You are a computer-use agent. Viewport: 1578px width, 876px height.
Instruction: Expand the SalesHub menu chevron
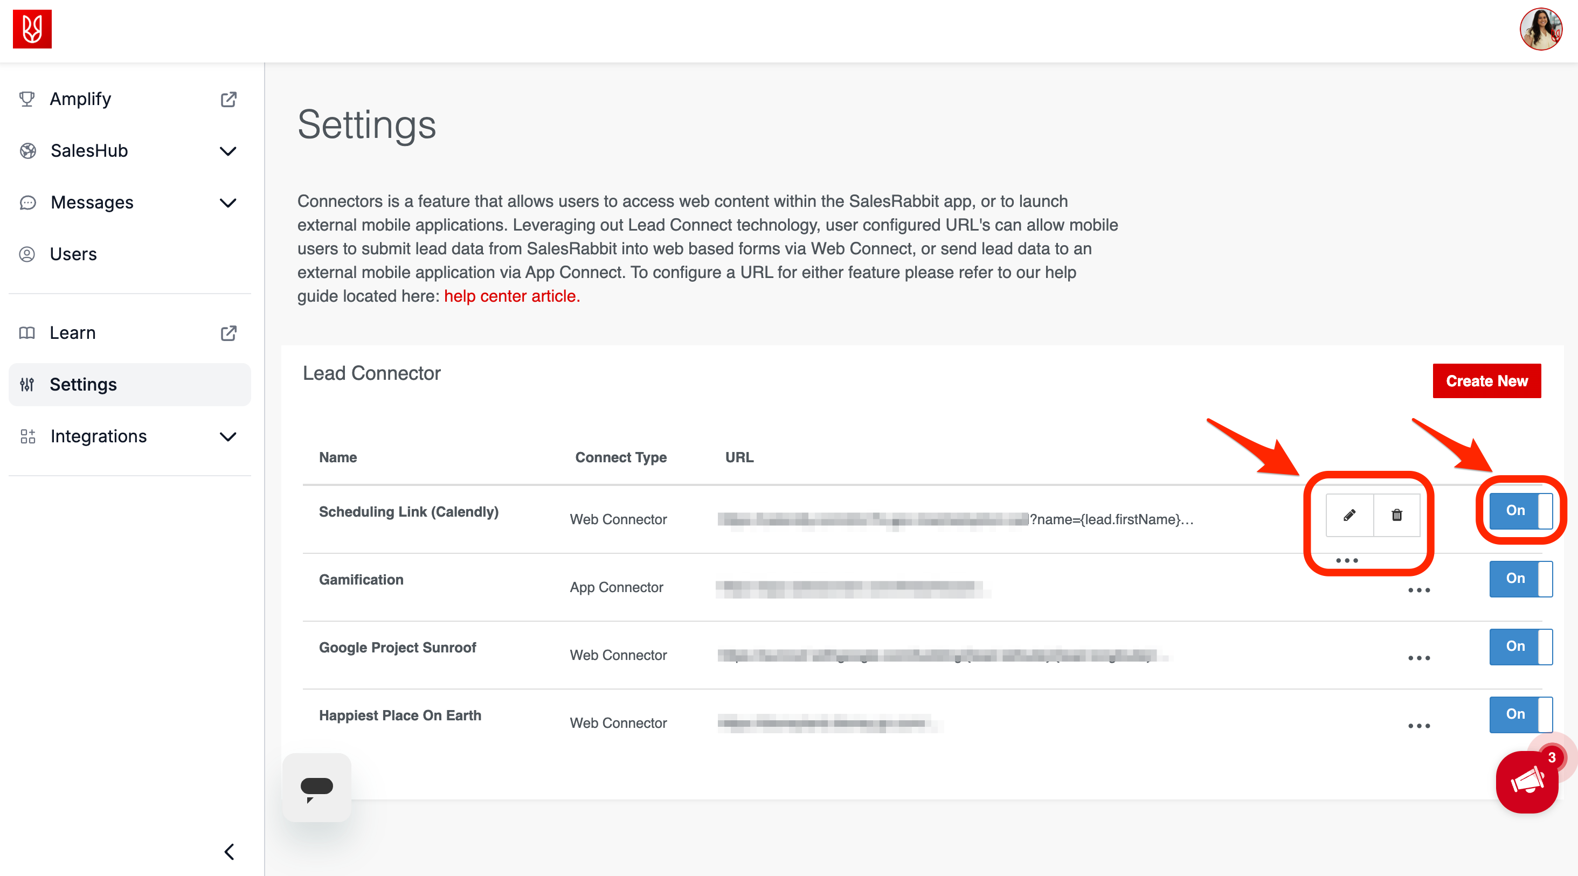(228, 151)
